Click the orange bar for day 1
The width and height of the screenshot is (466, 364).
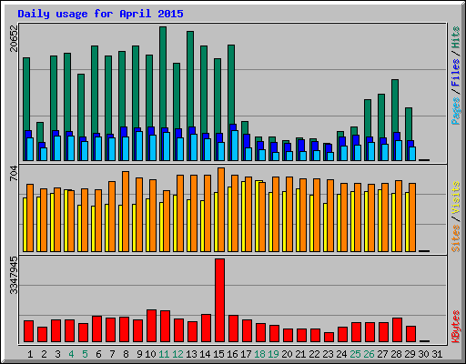(30, 217)
